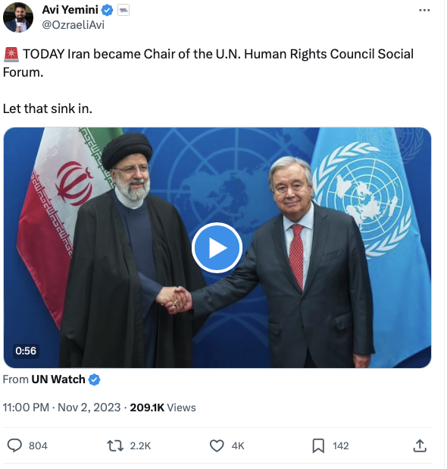Click the verified badge next to UN Watch

coord(95,379)
